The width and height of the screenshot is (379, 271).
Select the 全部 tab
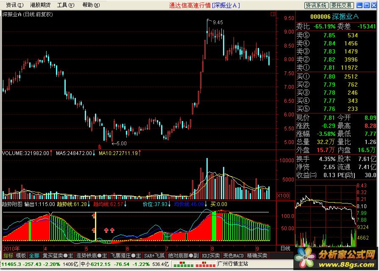pos(34,256)
